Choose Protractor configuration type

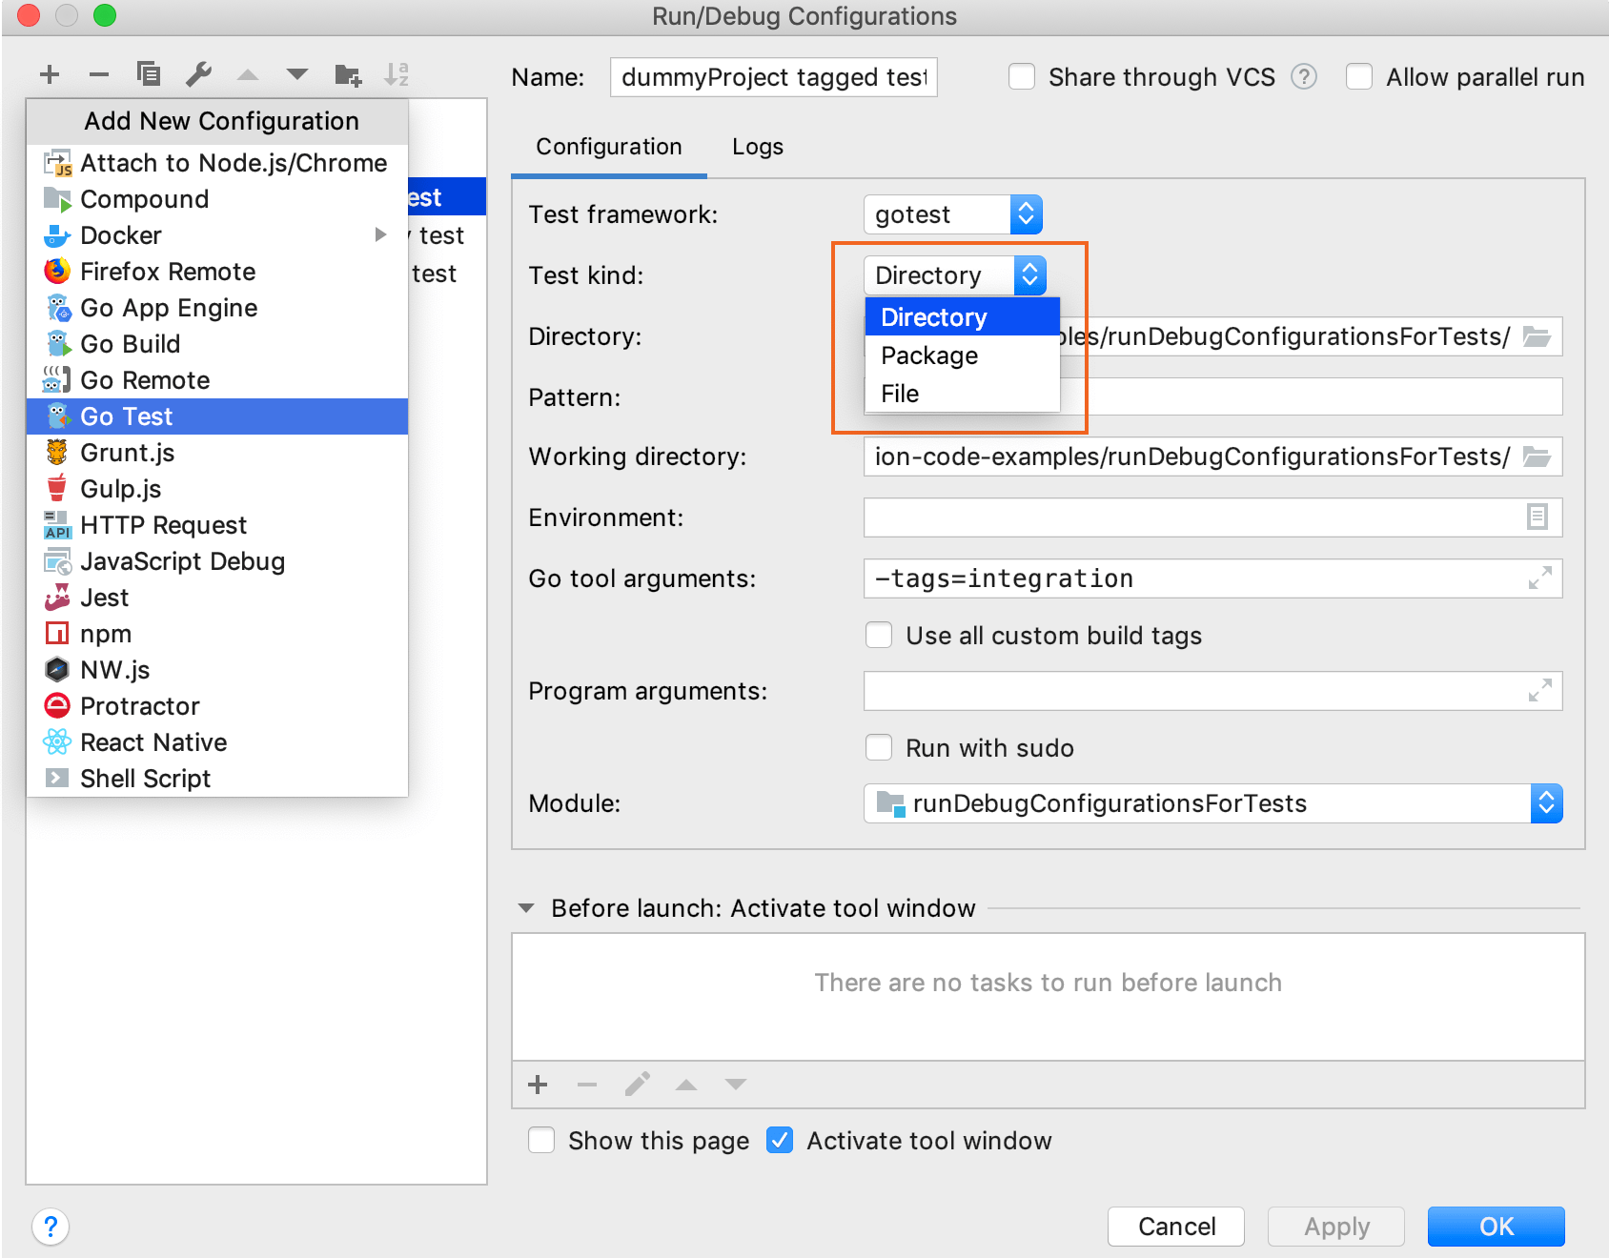pos(217,706)
